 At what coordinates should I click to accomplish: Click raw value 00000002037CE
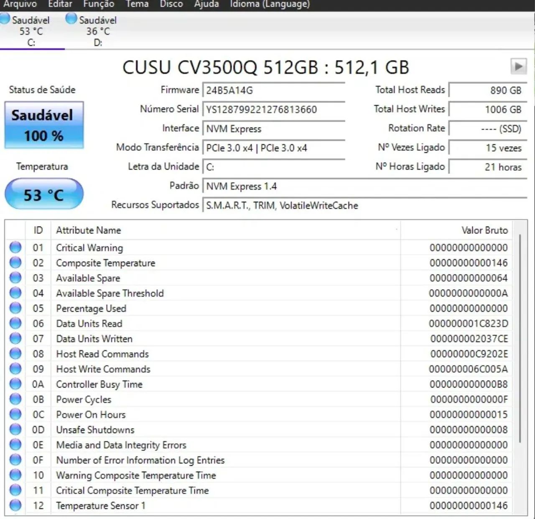(469, 338)
